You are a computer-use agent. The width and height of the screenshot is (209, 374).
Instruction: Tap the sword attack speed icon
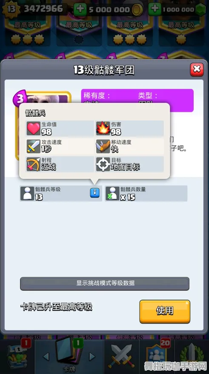(34, 146)
